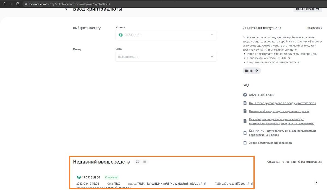Screen dimensions: 327x190
Task: Open the USDT coin selector dropdown
Action: [x=166, y=35]
